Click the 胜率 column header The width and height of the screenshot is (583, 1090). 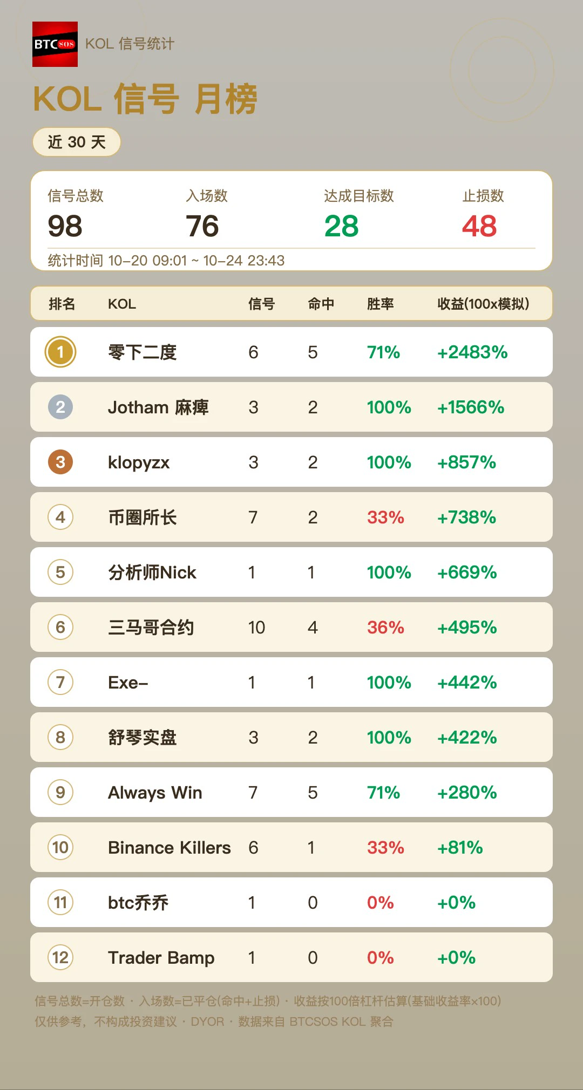point(381,304)
